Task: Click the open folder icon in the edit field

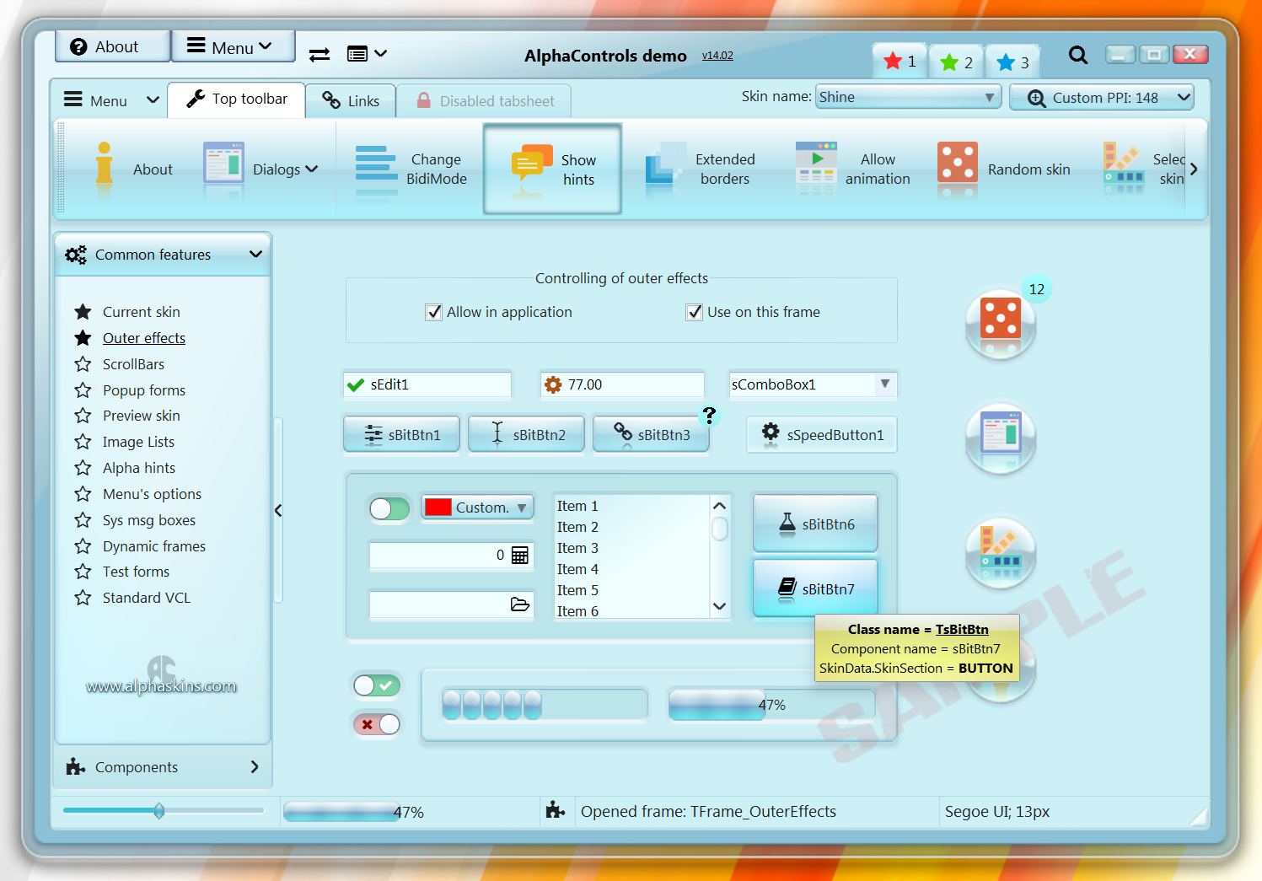Action: click(x=520, y=604)
